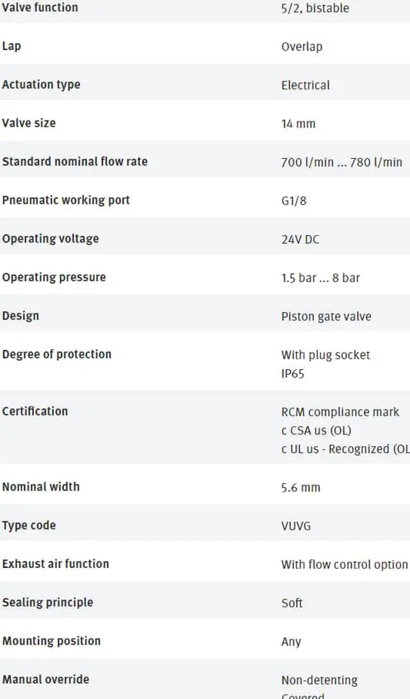Select the 5/2, bistable value
Screen dimensions: 410x699
315,8
